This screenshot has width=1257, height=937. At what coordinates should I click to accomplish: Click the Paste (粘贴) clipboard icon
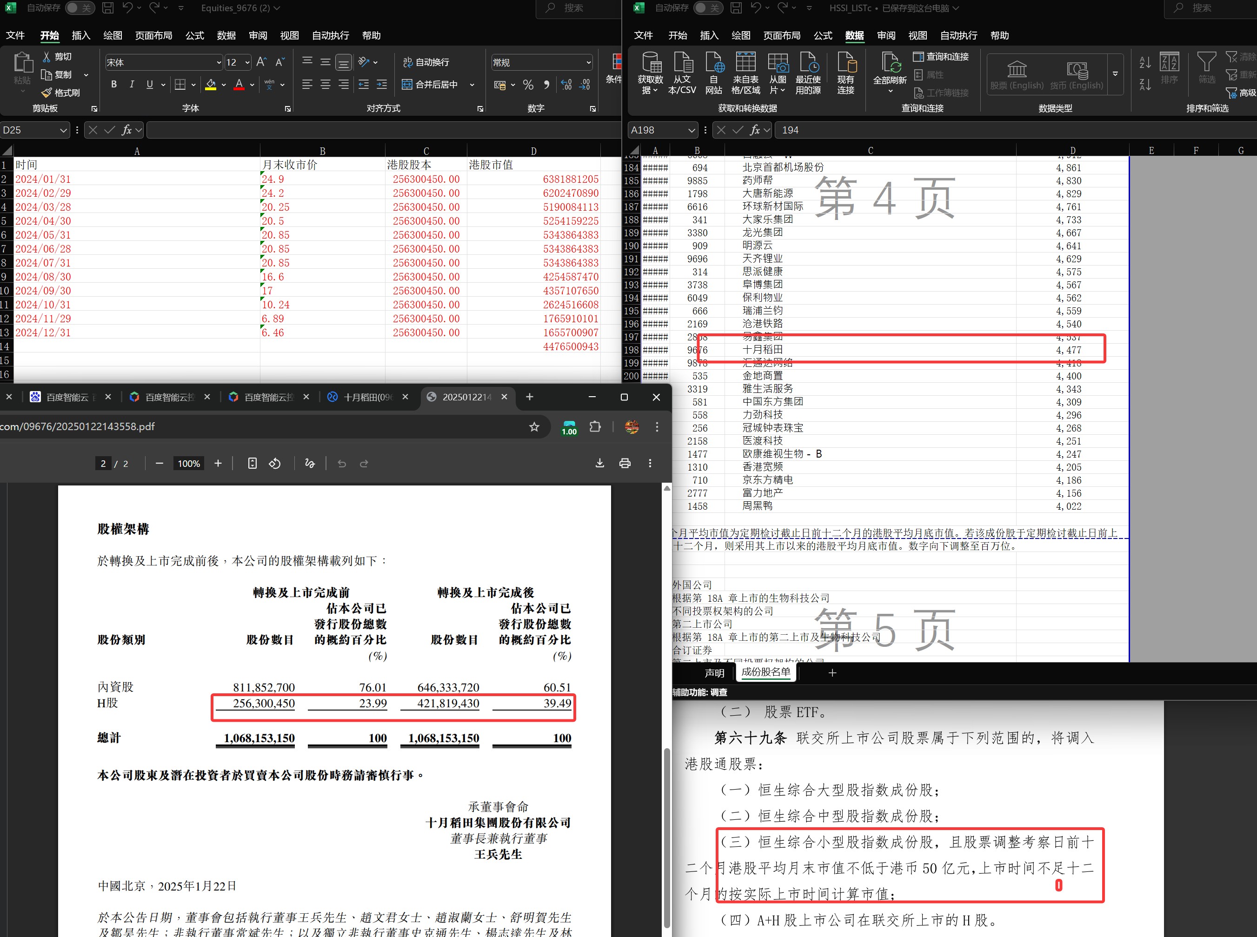[23, 62]
